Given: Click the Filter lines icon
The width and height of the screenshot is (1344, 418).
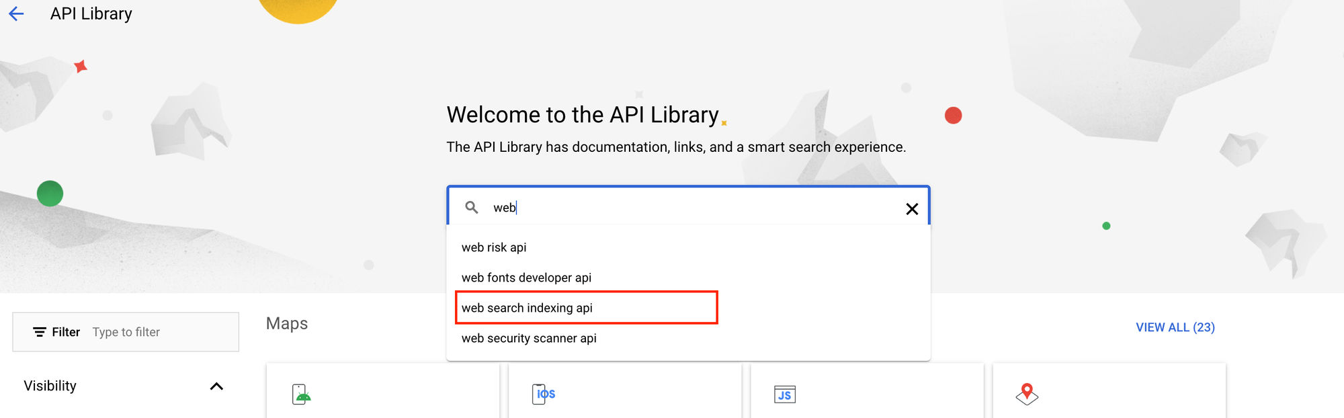Looking at the screenshot, I should (x=40, y=332).
